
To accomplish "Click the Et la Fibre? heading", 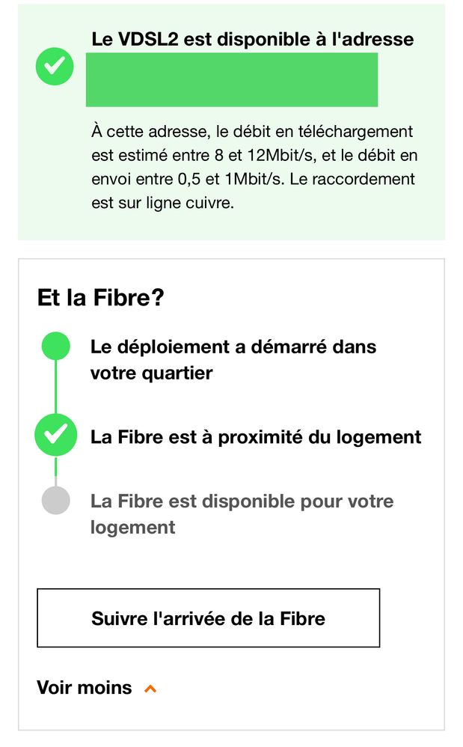I will pos(100,297).
